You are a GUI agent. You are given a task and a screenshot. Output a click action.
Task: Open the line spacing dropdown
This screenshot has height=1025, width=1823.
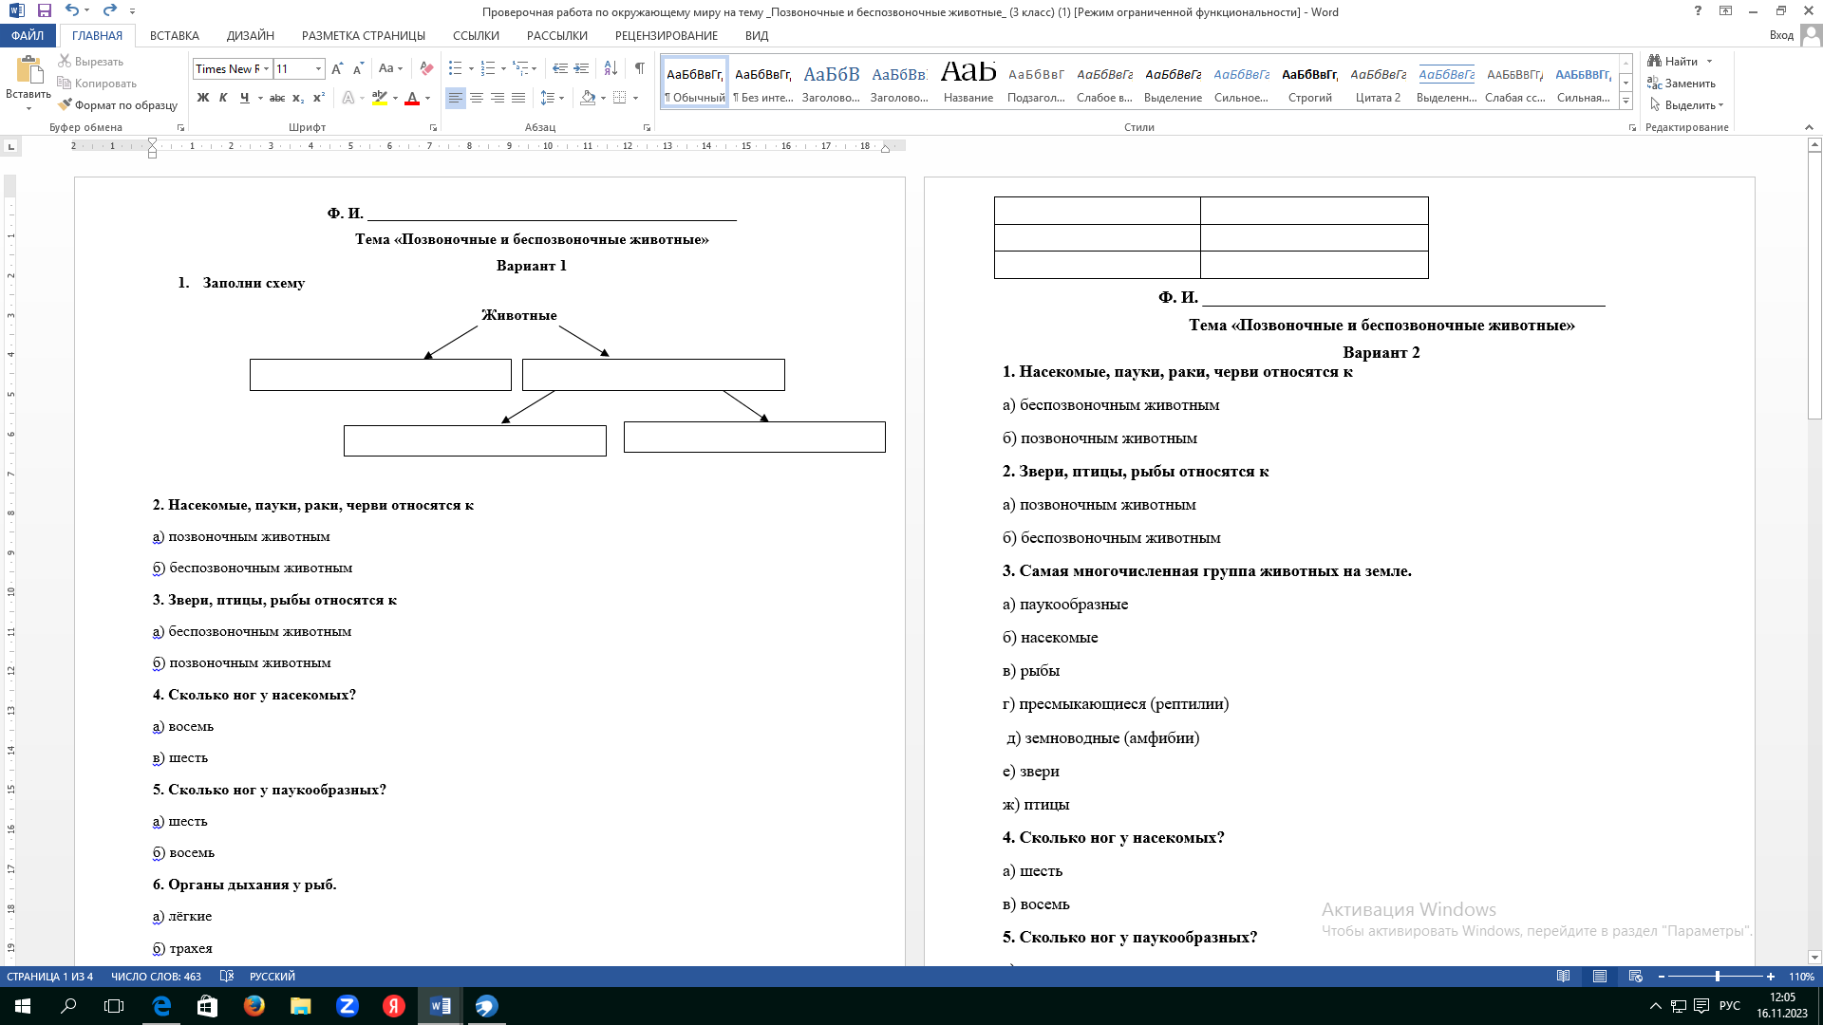pos(552,98)
